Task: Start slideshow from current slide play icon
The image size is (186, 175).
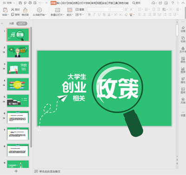Action: [40, 10]
